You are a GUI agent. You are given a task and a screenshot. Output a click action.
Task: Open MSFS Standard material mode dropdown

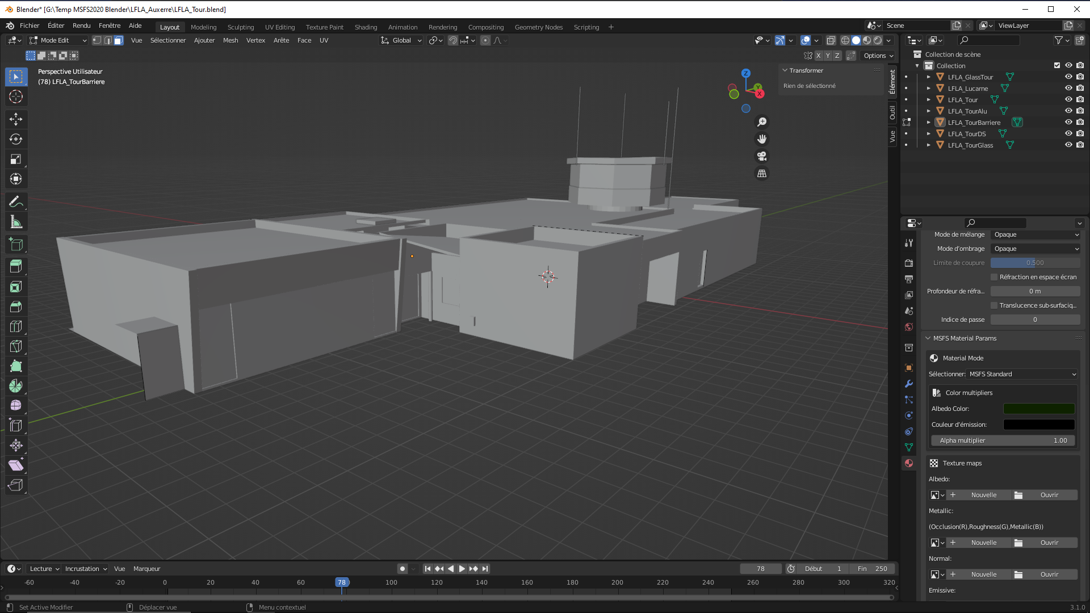(1022, 374)
